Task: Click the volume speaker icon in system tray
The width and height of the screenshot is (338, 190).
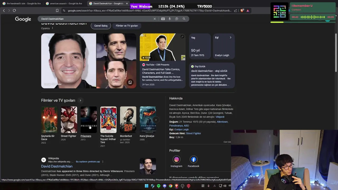Action: [x=225, y=186]
